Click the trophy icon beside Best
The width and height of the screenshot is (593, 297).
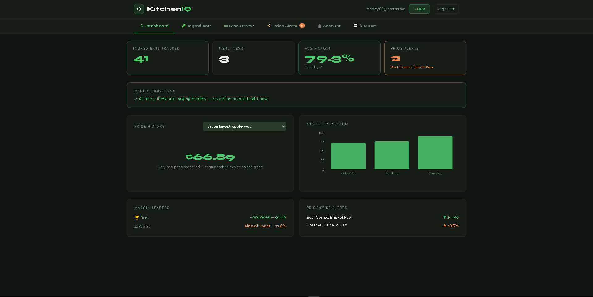(137, 218)
